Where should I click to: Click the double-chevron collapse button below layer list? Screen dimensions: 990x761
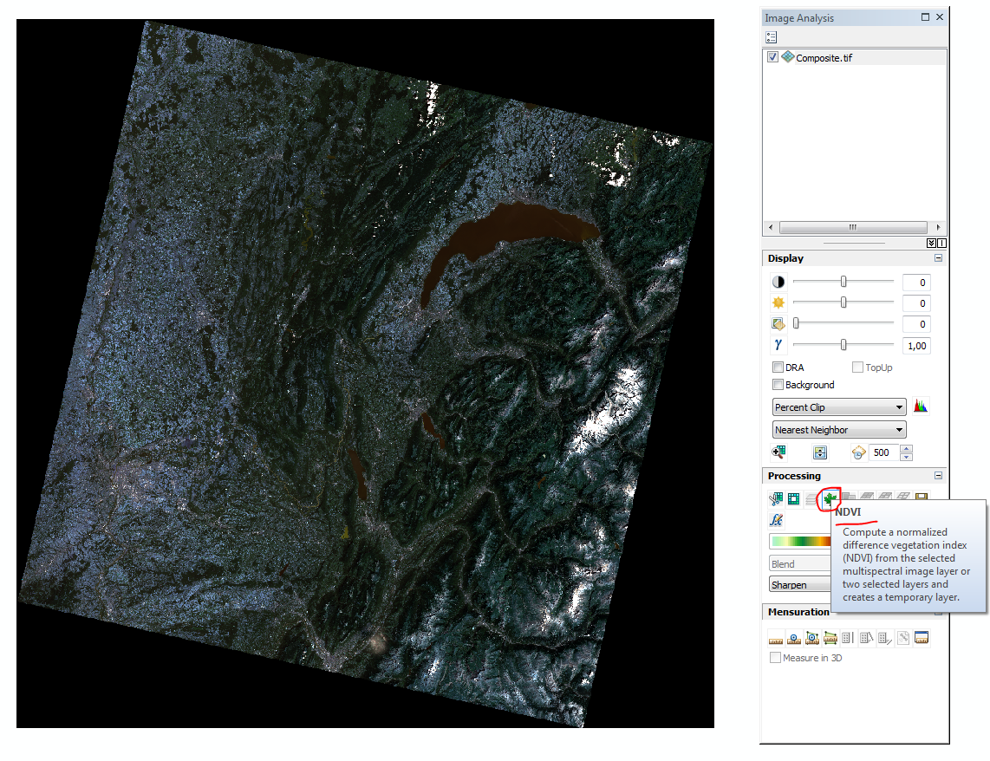(931, 243)
